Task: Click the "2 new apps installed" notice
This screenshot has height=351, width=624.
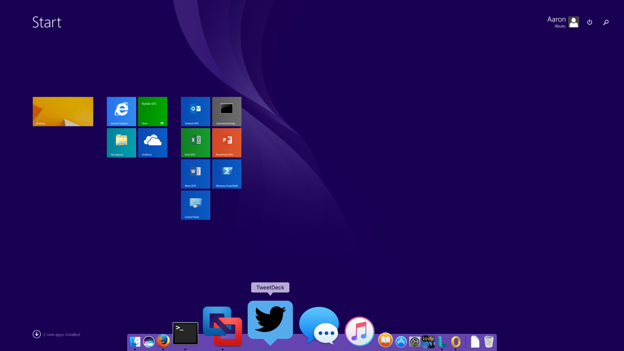Action: 62,335
